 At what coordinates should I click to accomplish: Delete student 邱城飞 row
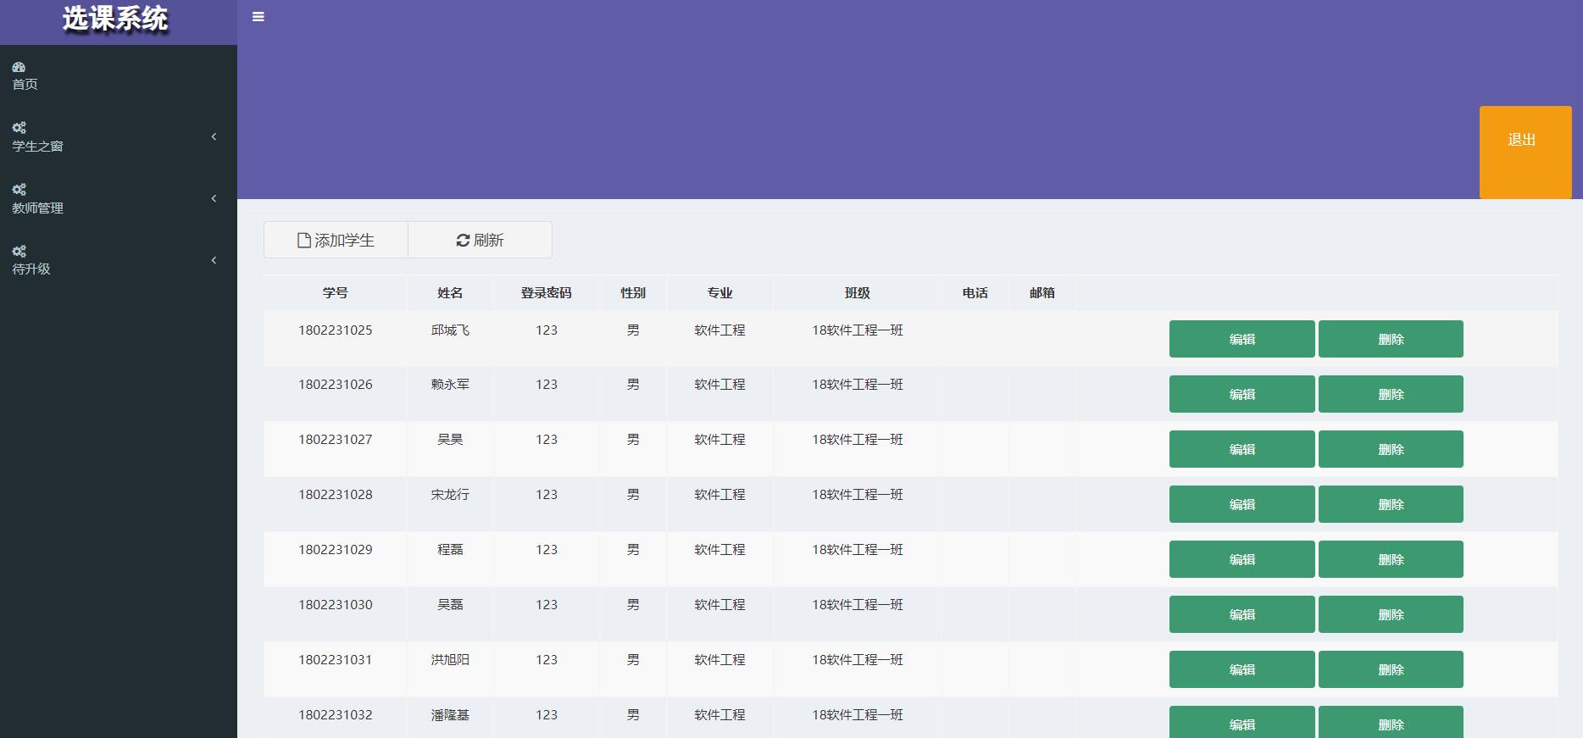click(1391, 339)
